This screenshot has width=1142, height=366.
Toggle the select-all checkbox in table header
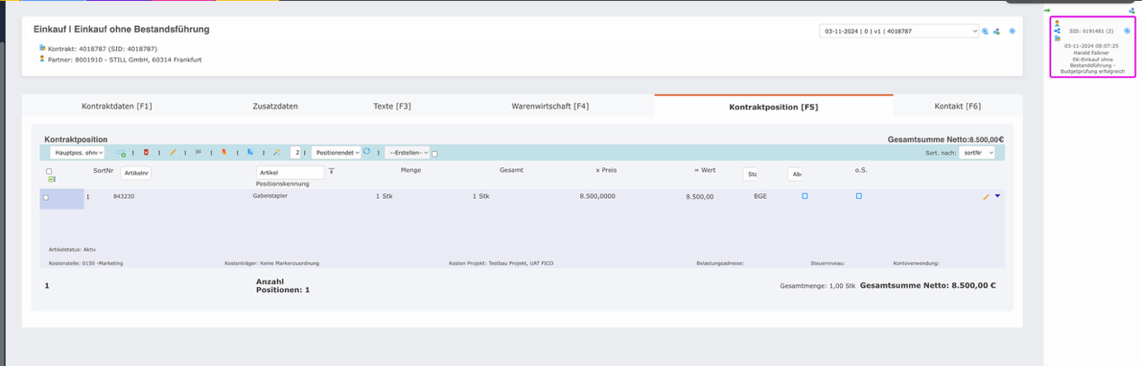49,171
